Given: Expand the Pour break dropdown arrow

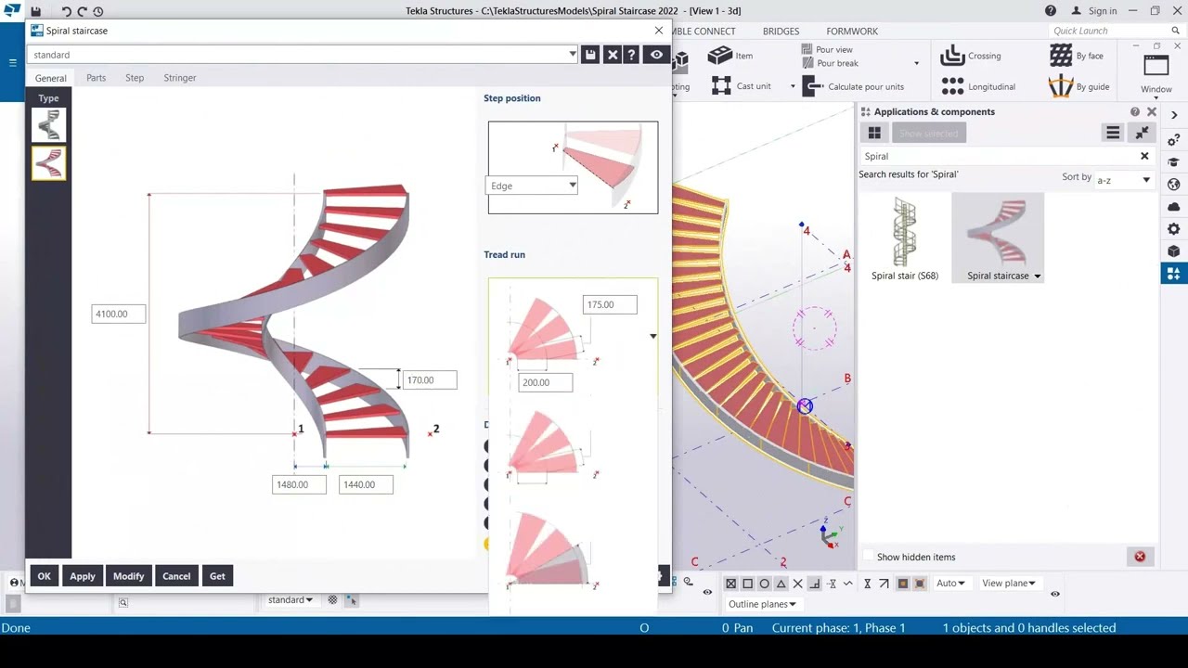Looking at the screenshot, I should point(916,63).
